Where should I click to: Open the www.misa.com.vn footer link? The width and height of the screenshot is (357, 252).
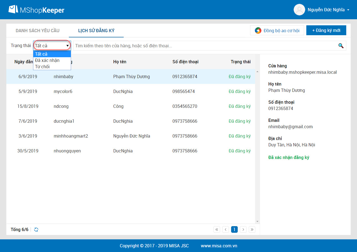(219, 246)
